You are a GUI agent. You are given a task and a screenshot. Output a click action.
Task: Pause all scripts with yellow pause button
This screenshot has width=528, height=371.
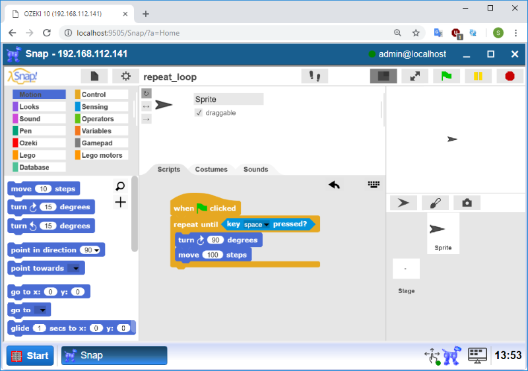tap(478, 76)
